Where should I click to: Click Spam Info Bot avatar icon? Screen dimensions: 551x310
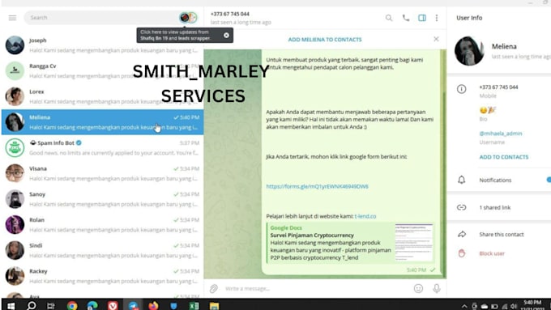[x=15, y=148]
